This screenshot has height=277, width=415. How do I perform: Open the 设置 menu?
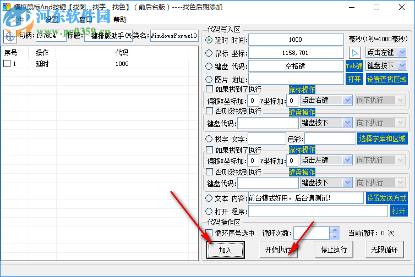pos(51,20)
